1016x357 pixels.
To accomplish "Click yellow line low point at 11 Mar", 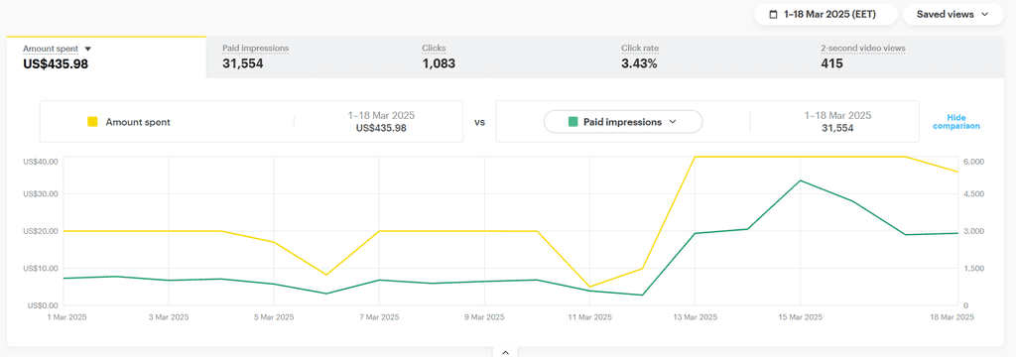I will click(x=589, y=287).
